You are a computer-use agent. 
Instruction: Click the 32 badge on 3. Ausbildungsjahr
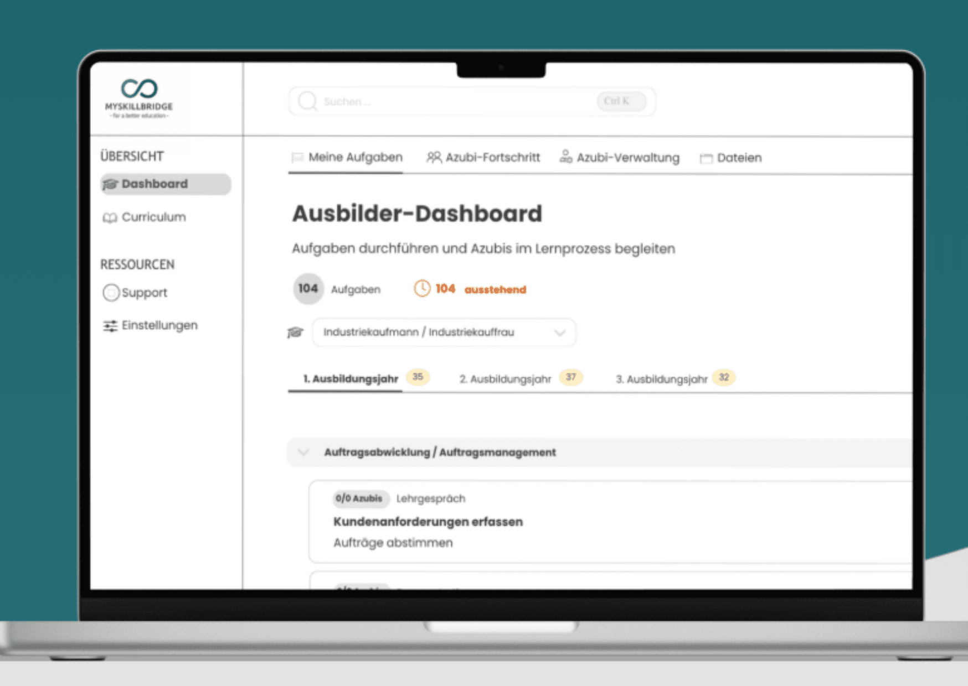tap(724, 377)
